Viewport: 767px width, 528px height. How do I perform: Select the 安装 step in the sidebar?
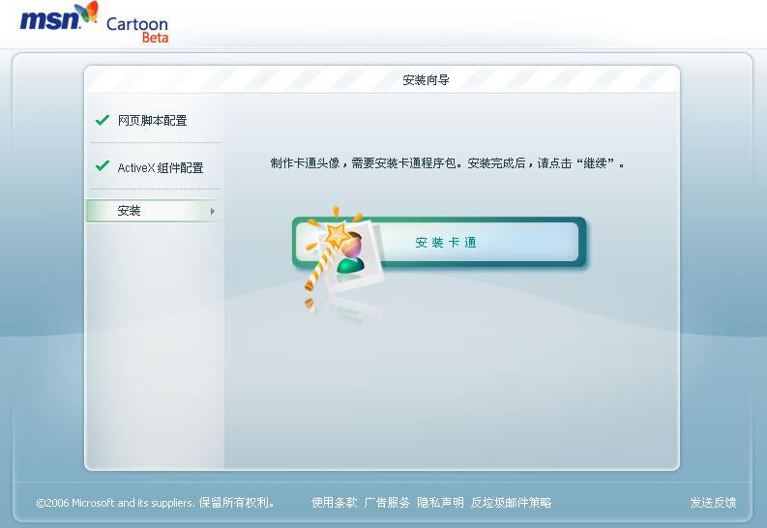(x=154, y=211)
